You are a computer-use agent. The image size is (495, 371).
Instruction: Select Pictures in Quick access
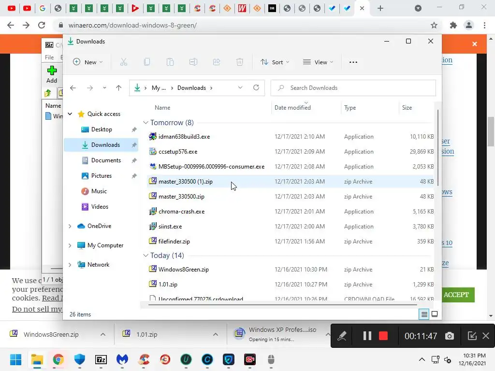[101, 176]
